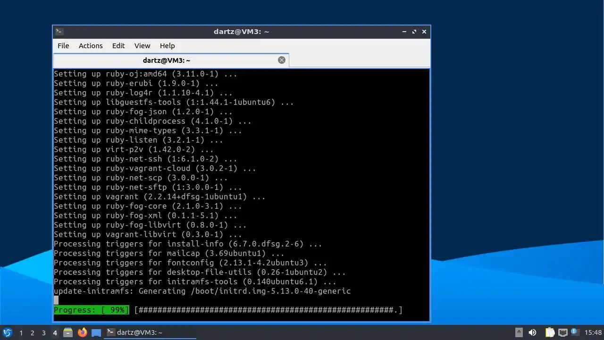This screenshot has height=340, width=604.
Task: Click the 'Processing triggers for fontconfig' line
Action: click(x=190, y=263)
